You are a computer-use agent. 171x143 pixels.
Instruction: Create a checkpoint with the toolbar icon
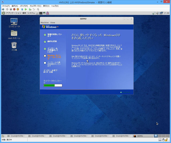pos(30,9)
